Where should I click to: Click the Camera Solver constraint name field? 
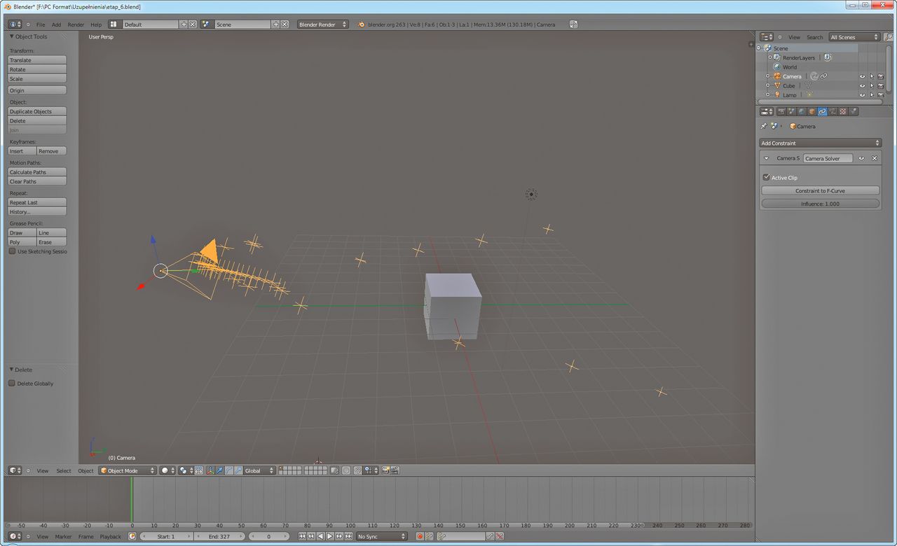point(828,158)
